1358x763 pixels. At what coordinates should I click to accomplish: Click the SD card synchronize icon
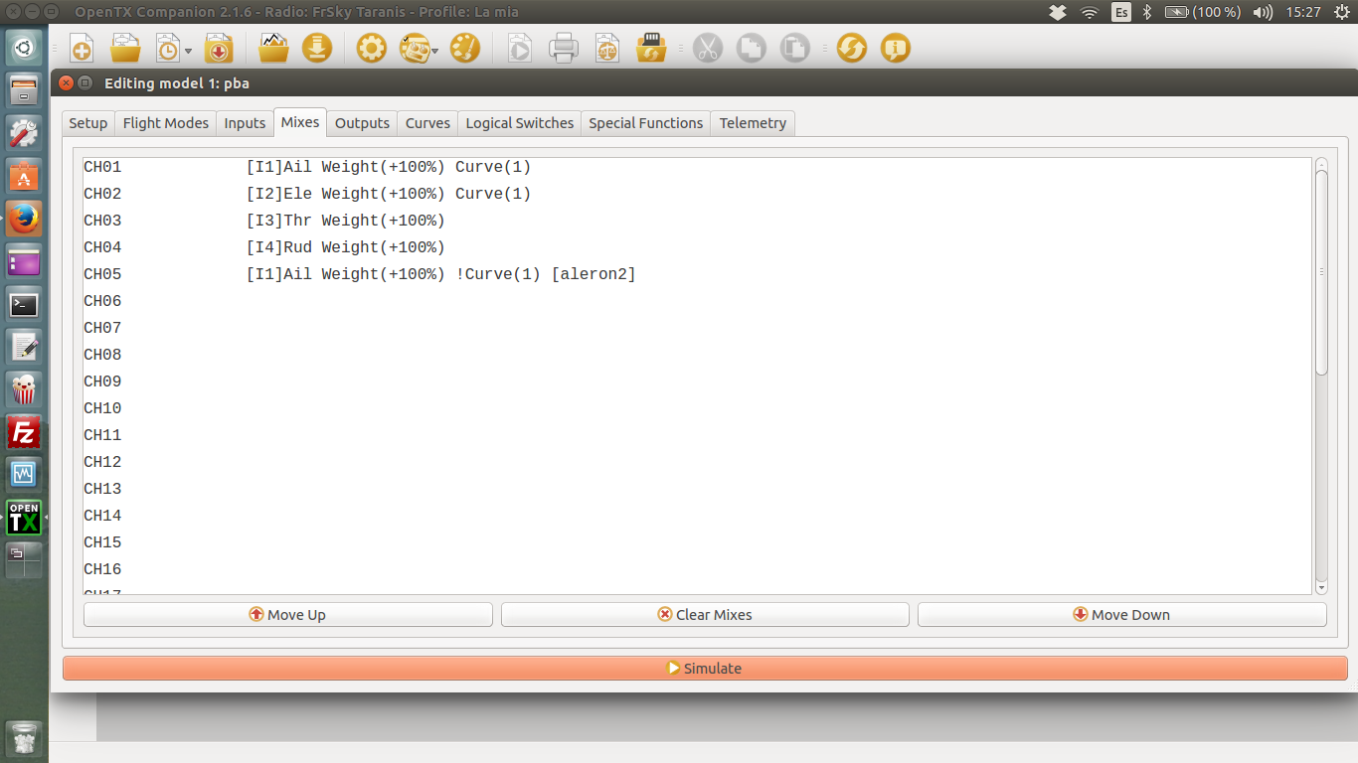[650, 48]
